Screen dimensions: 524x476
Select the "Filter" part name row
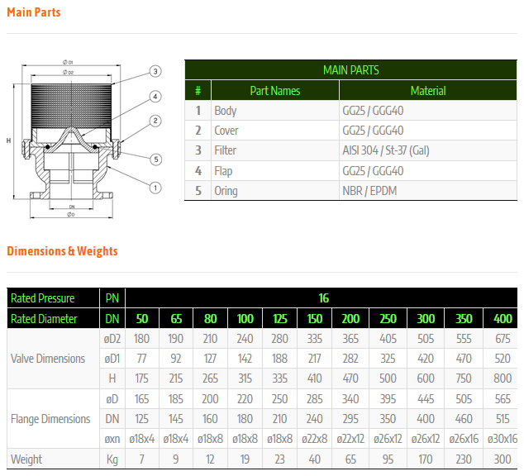click(225, 150)
